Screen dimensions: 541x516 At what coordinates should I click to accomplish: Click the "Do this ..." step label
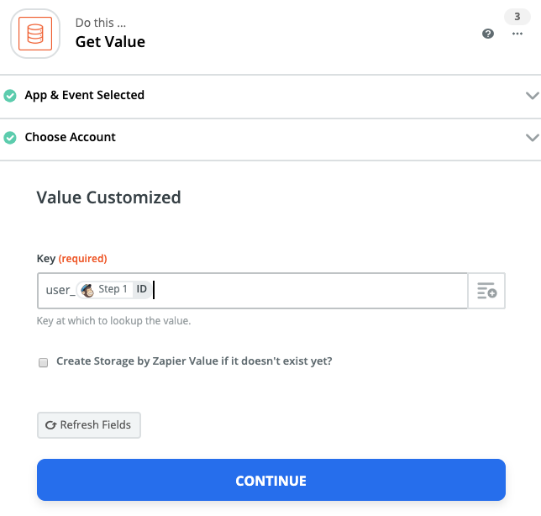(x=100, y=23)
